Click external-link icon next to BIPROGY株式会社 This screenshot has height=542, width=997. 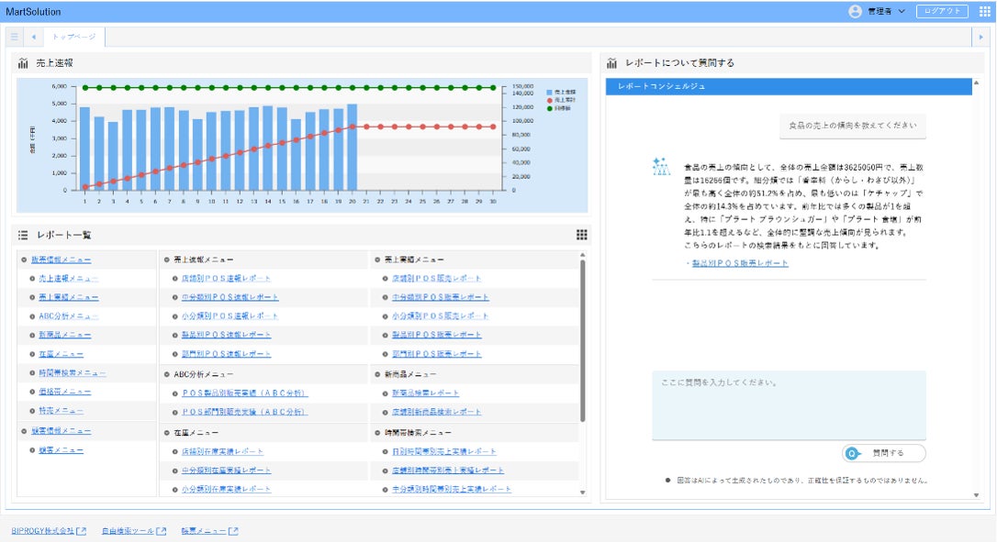82,531
